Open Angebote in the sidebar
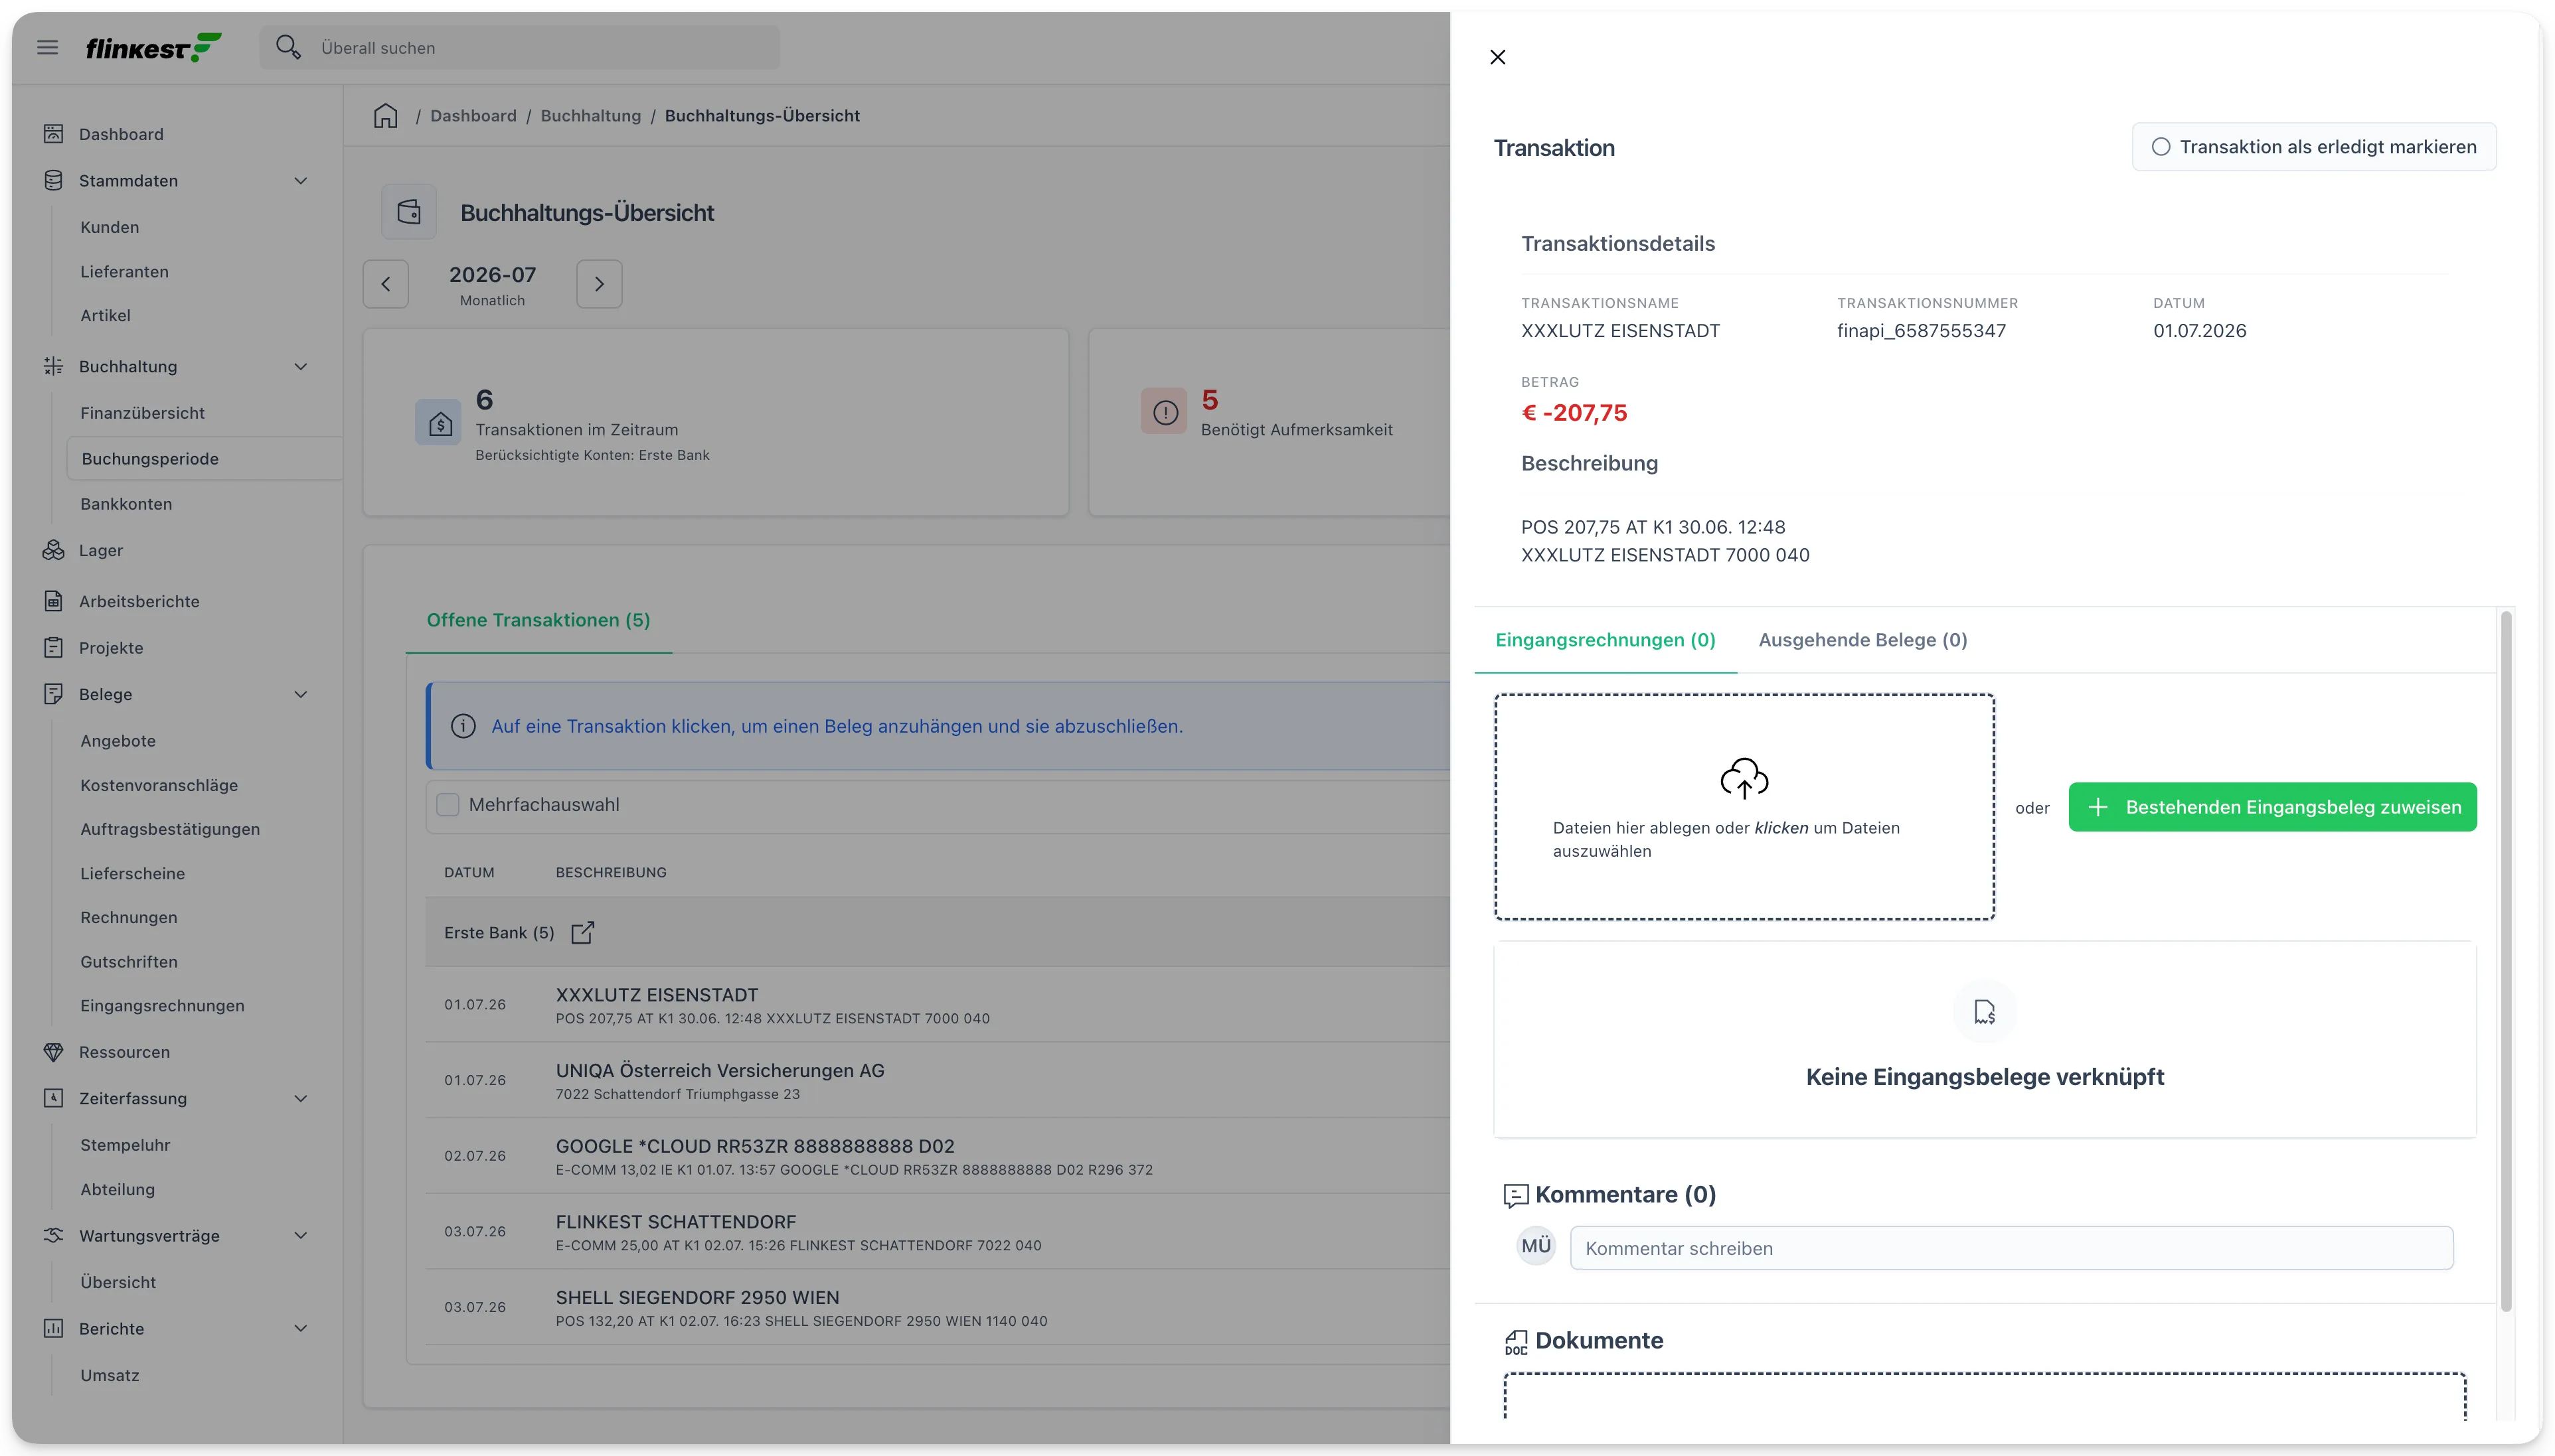The width and height of the screenshot is (2555, 1456). click(x=118, y=741)
